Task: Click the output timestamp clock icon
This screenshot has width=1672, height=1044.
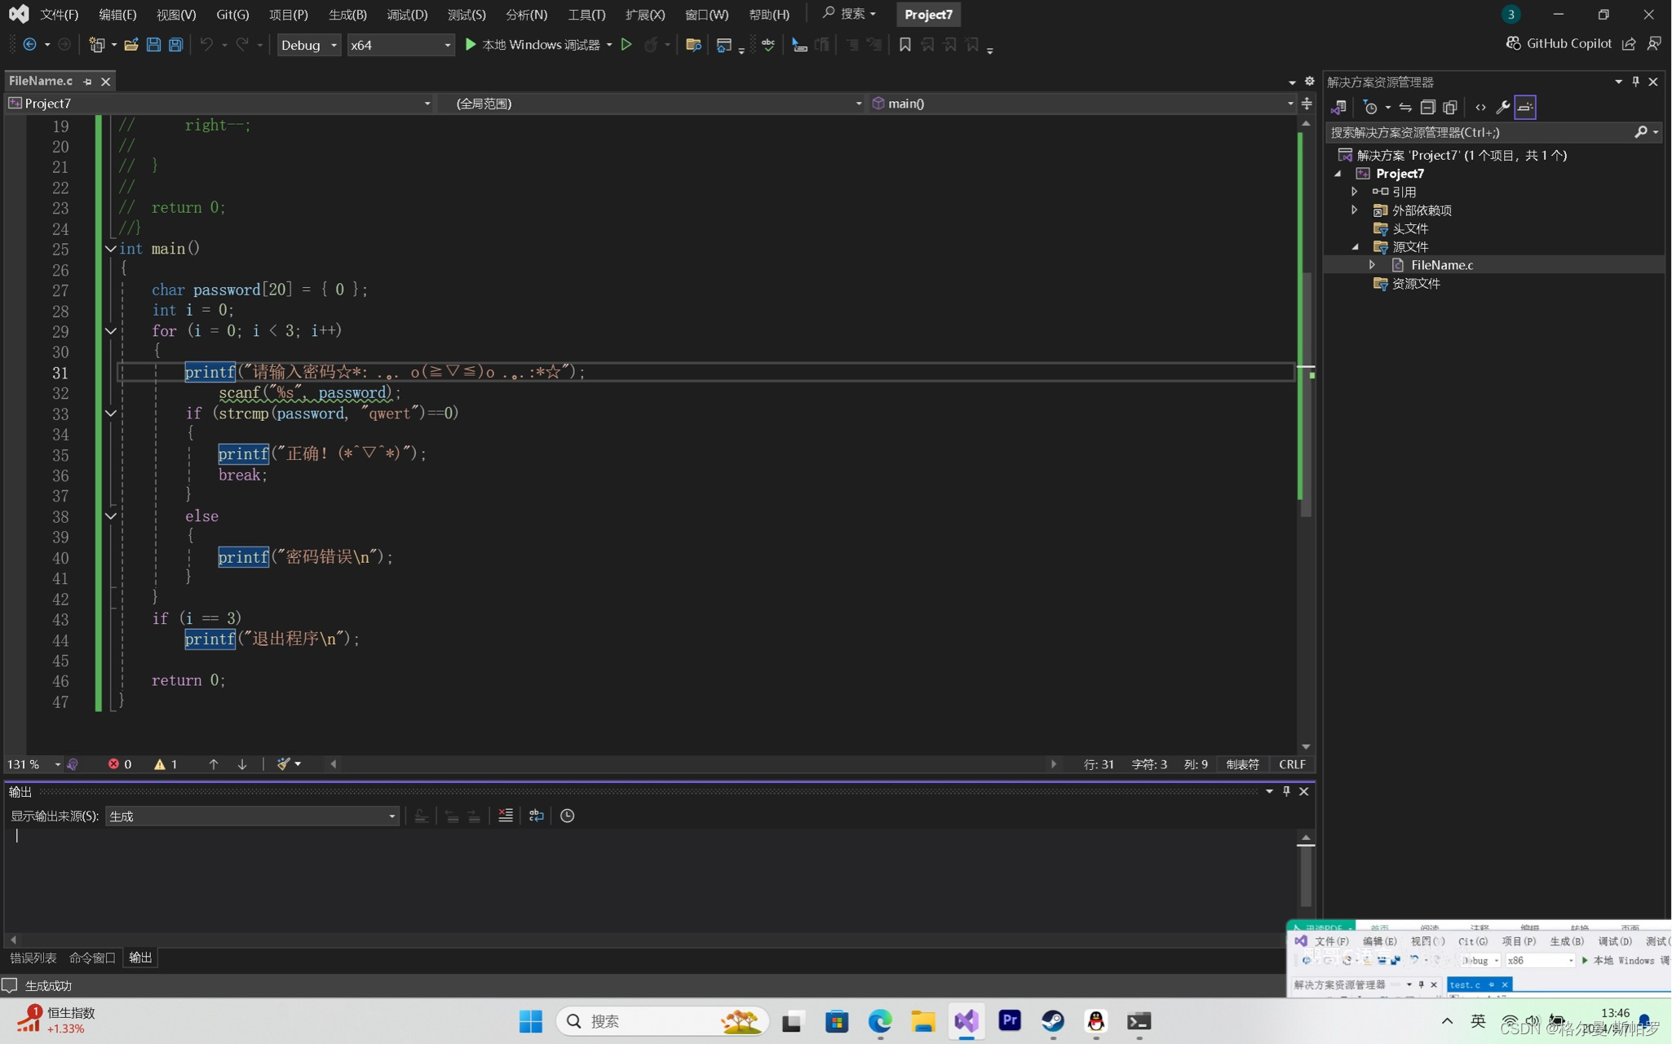Action: [568, 816]
